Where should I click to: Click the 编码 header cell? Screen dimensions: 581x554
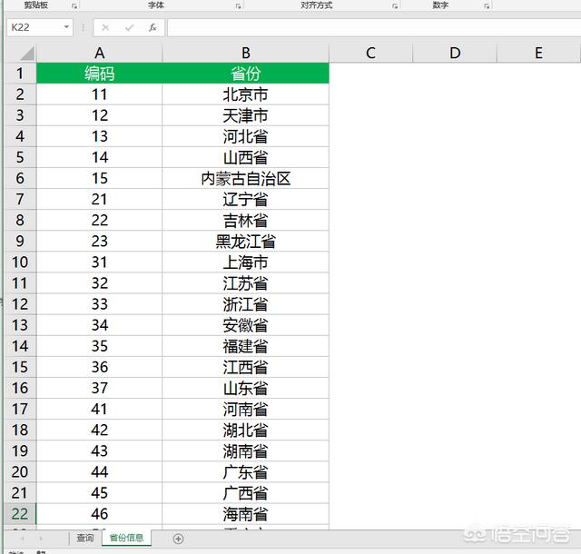click(99, 74)
